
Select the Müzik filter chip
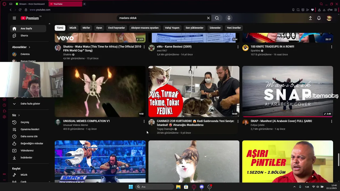pyautogui.click(x=73, y=28)
